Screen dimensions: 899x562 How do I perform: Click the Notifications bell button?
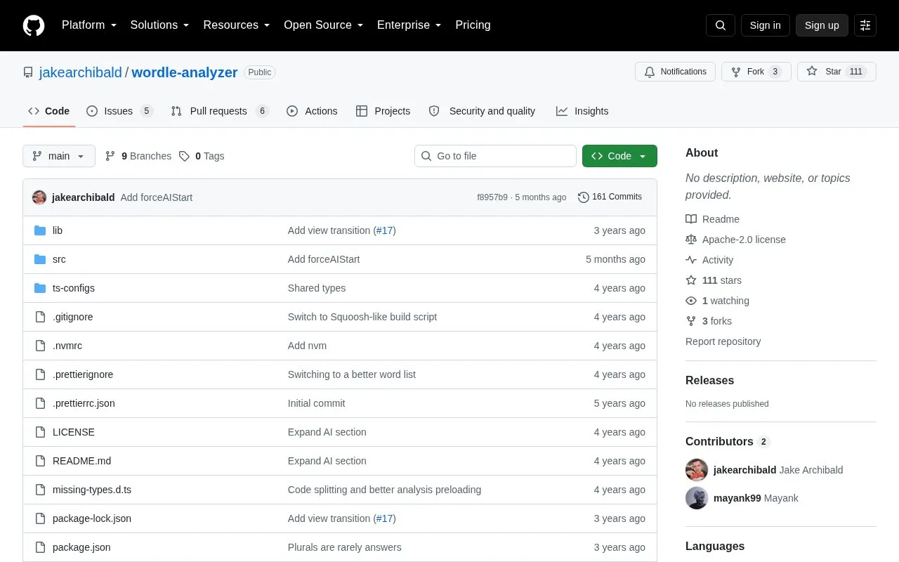[x=676, y=72]
